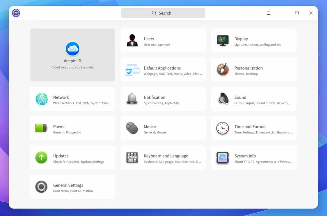This screenshot has height=216, width=327.
Task: Click the Notification bell icon
Action: (132, 99)
